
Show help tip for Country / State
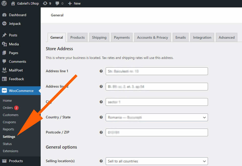(x=101, y=117)
